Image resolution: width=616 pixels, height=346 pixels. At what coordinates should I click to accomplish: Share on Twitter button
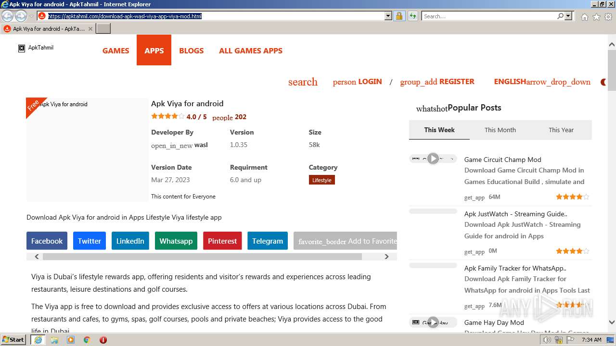90,241
